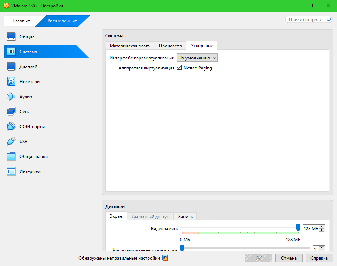Open the Общие settings icon

(11, 37)
